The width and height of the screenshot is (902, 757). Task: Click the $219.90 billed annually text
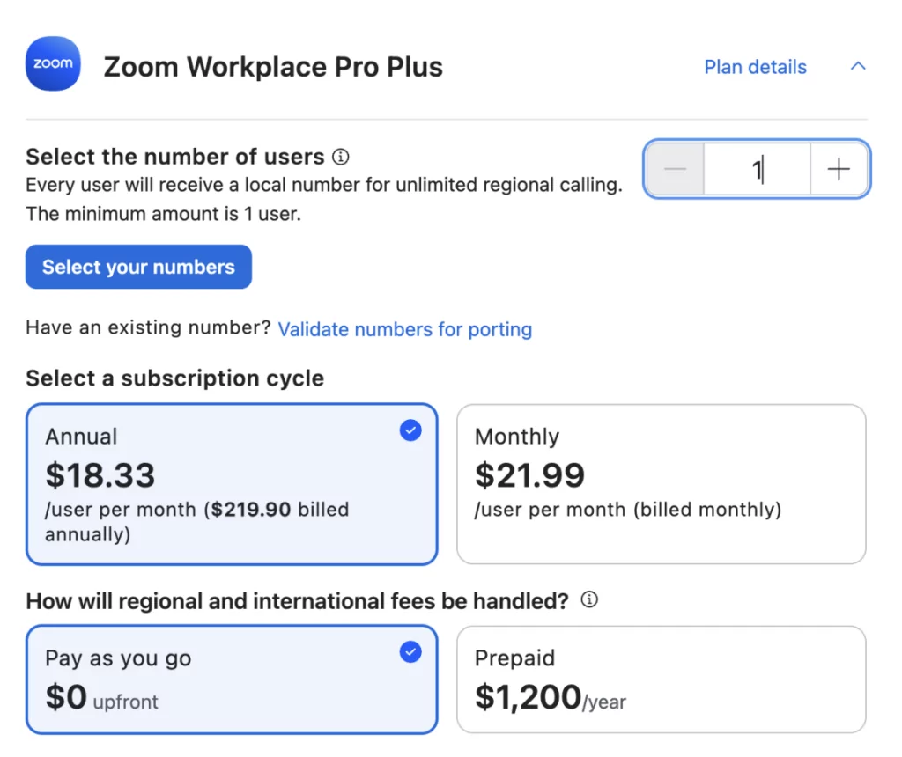[x=278, y=510]
